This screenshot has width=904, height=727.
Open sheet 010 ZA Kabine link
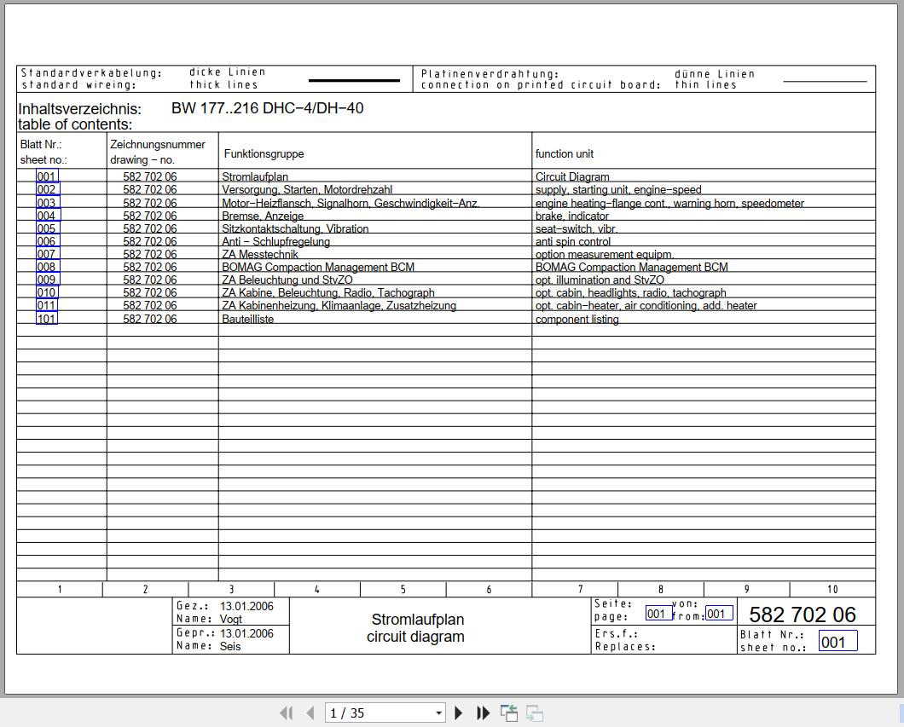coord(46,292)
